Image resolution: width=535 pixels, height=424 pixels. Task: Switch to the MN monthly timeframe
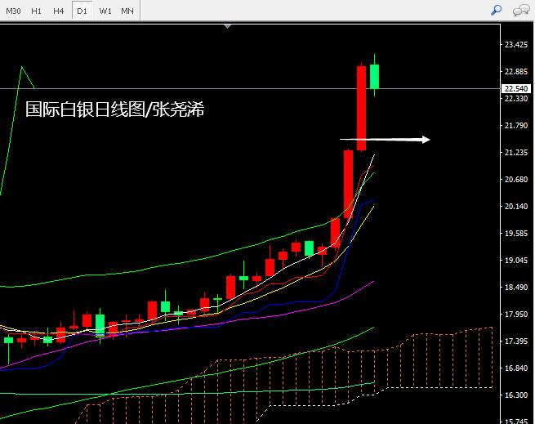[127, 11]
